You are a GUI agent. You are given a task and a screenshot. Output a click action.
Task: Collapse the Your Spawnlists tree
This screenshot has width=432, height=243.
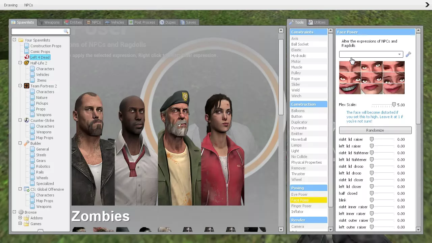pos(15,40)
